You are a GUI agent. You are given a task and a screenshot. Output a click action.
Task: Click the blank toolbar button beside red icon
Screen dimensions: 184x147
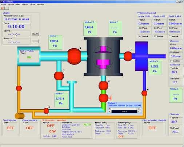(7, 8)
